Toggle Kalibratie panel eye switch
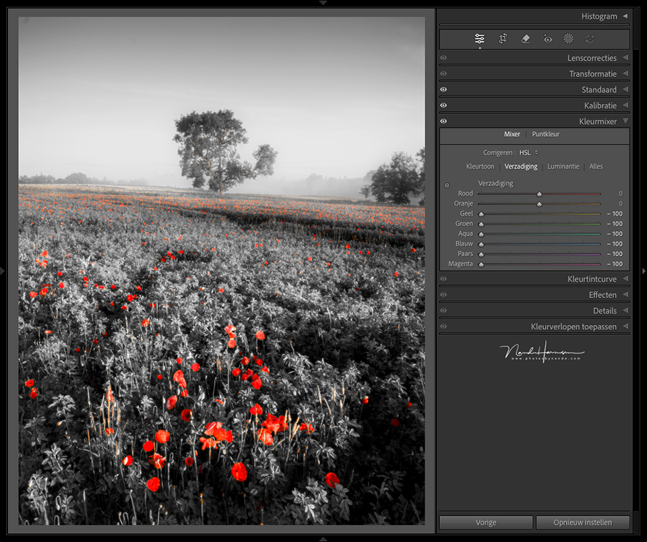 443,106
